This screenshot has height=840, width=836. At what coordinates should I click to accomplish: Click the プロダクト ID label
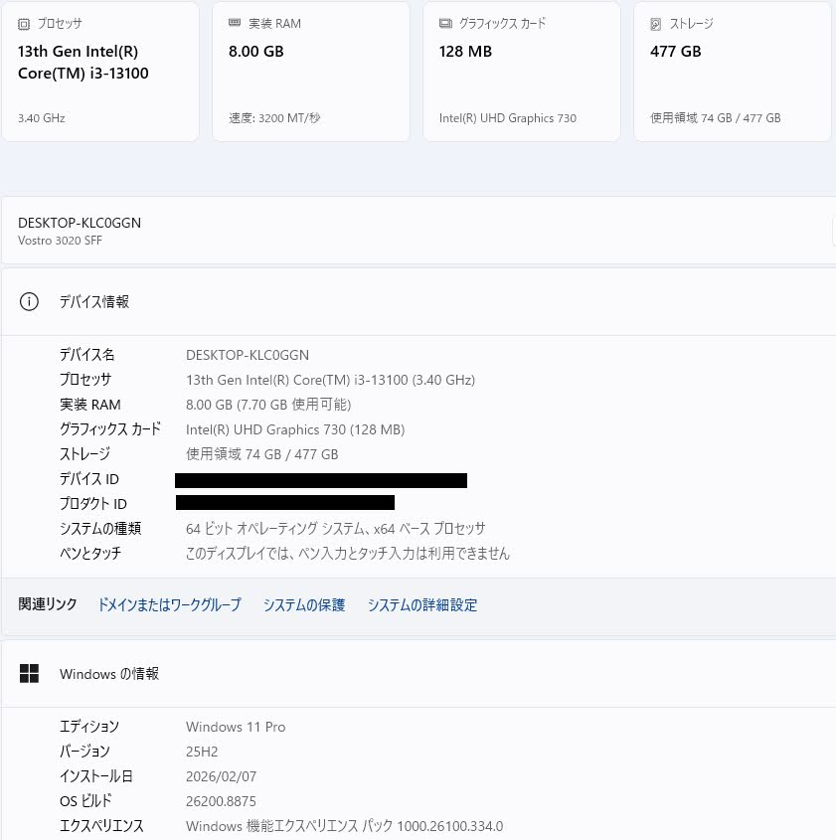click(x=93, y=504)
